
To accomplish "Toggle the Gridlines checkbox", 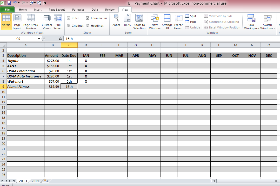I will [68, 25].
